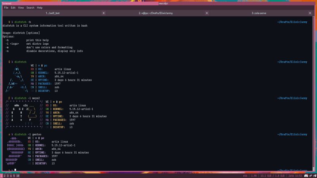
Task: Switch to workspace 4
Action: pyautogui.click(x=11, y=176)
